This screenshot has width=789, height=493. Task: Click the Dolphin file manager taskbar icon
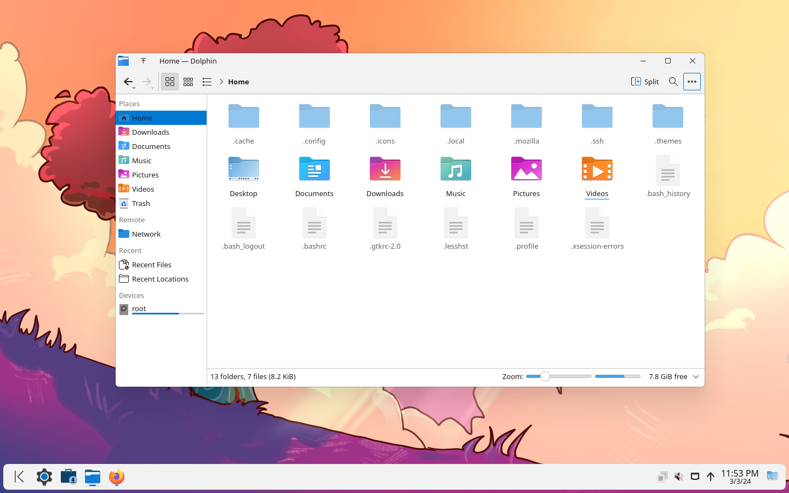click(x=93, y=477)
